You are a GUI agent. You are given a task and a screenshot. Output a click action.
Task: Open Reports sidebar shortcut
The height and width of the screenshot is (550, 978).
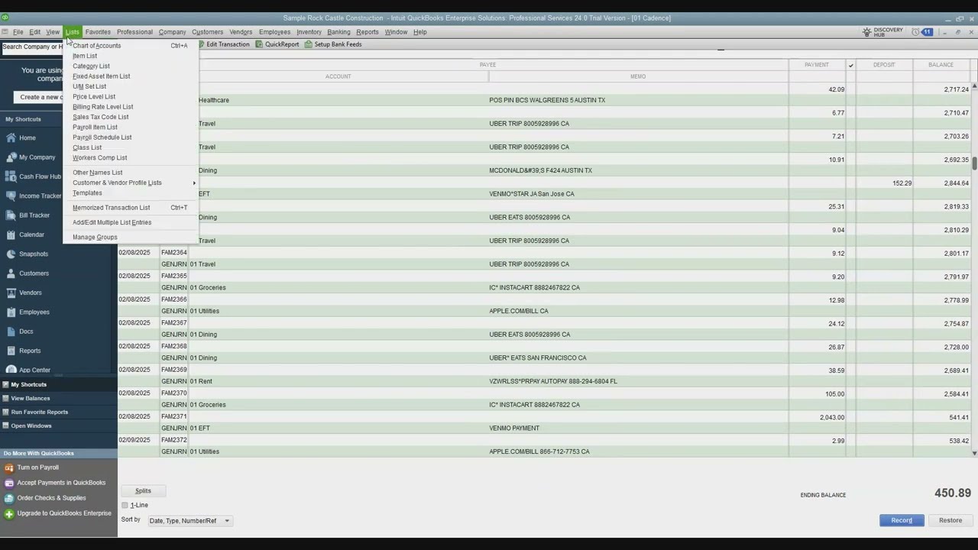pos(30,351)
